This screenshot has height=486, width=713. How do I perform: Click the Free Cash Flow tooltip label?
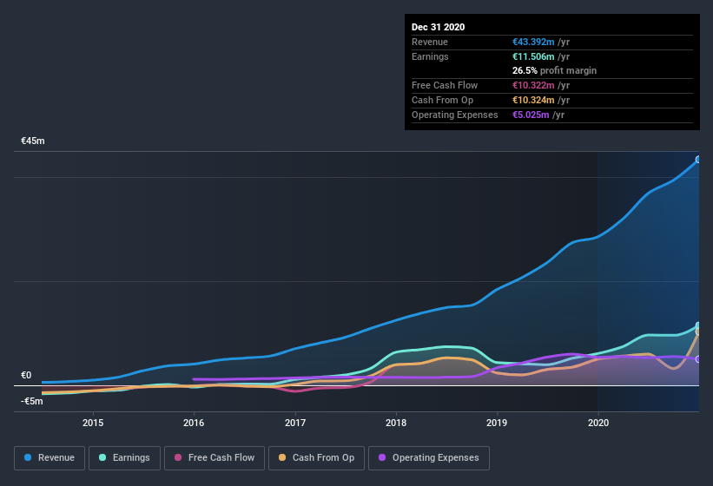pyautogui.click(x=445, y=85)
